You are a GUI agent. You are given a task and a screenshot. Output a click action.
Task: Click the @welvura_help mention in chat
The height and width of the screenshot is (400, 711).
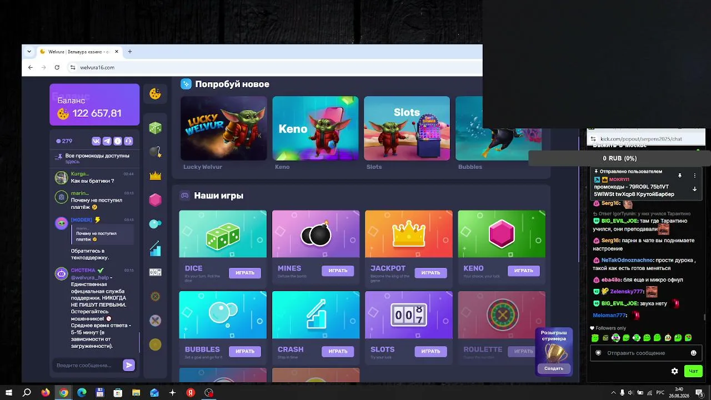(x=89, y=278)
